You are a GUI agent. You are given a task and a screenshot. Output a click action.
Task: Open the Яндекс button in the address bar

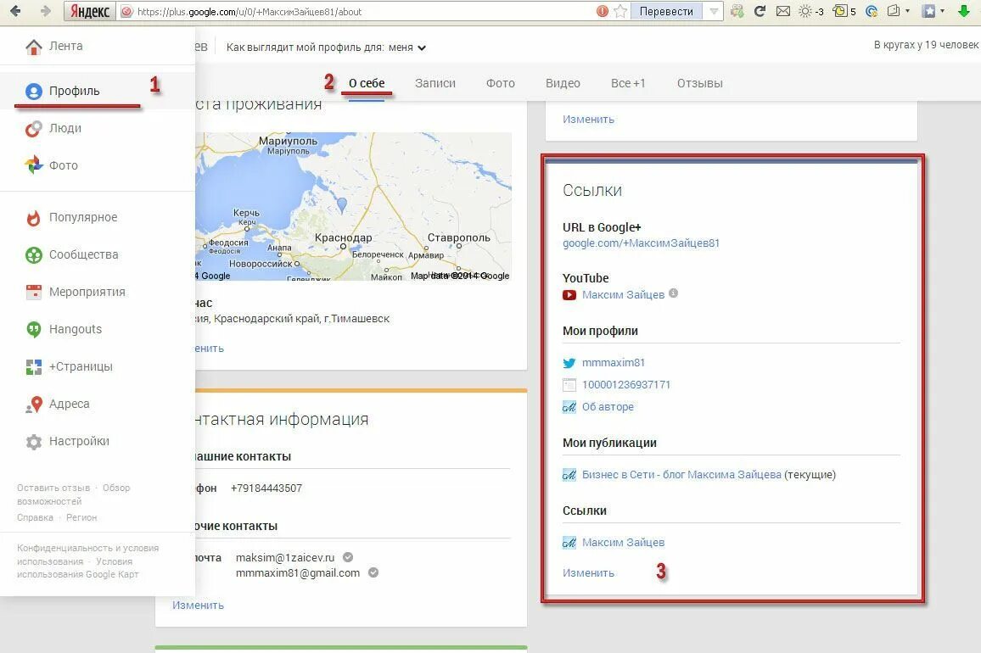[x=90, y=11]
